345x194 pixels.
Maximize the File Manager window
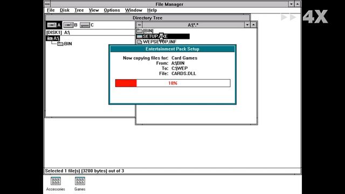coord(298,4)
